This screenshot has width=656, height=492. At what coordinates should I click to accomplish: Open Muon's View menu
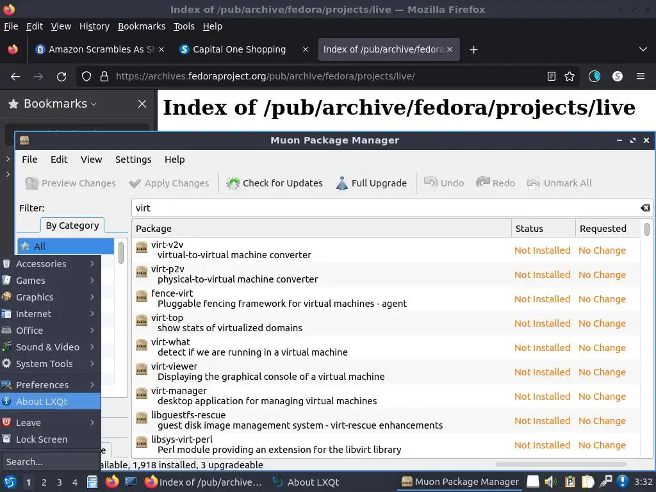click(91, 160)
